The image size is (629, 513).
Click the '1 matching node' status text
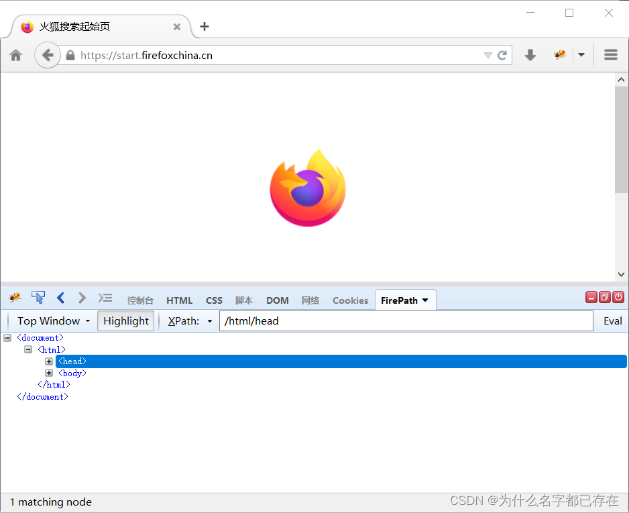point(50,502)
